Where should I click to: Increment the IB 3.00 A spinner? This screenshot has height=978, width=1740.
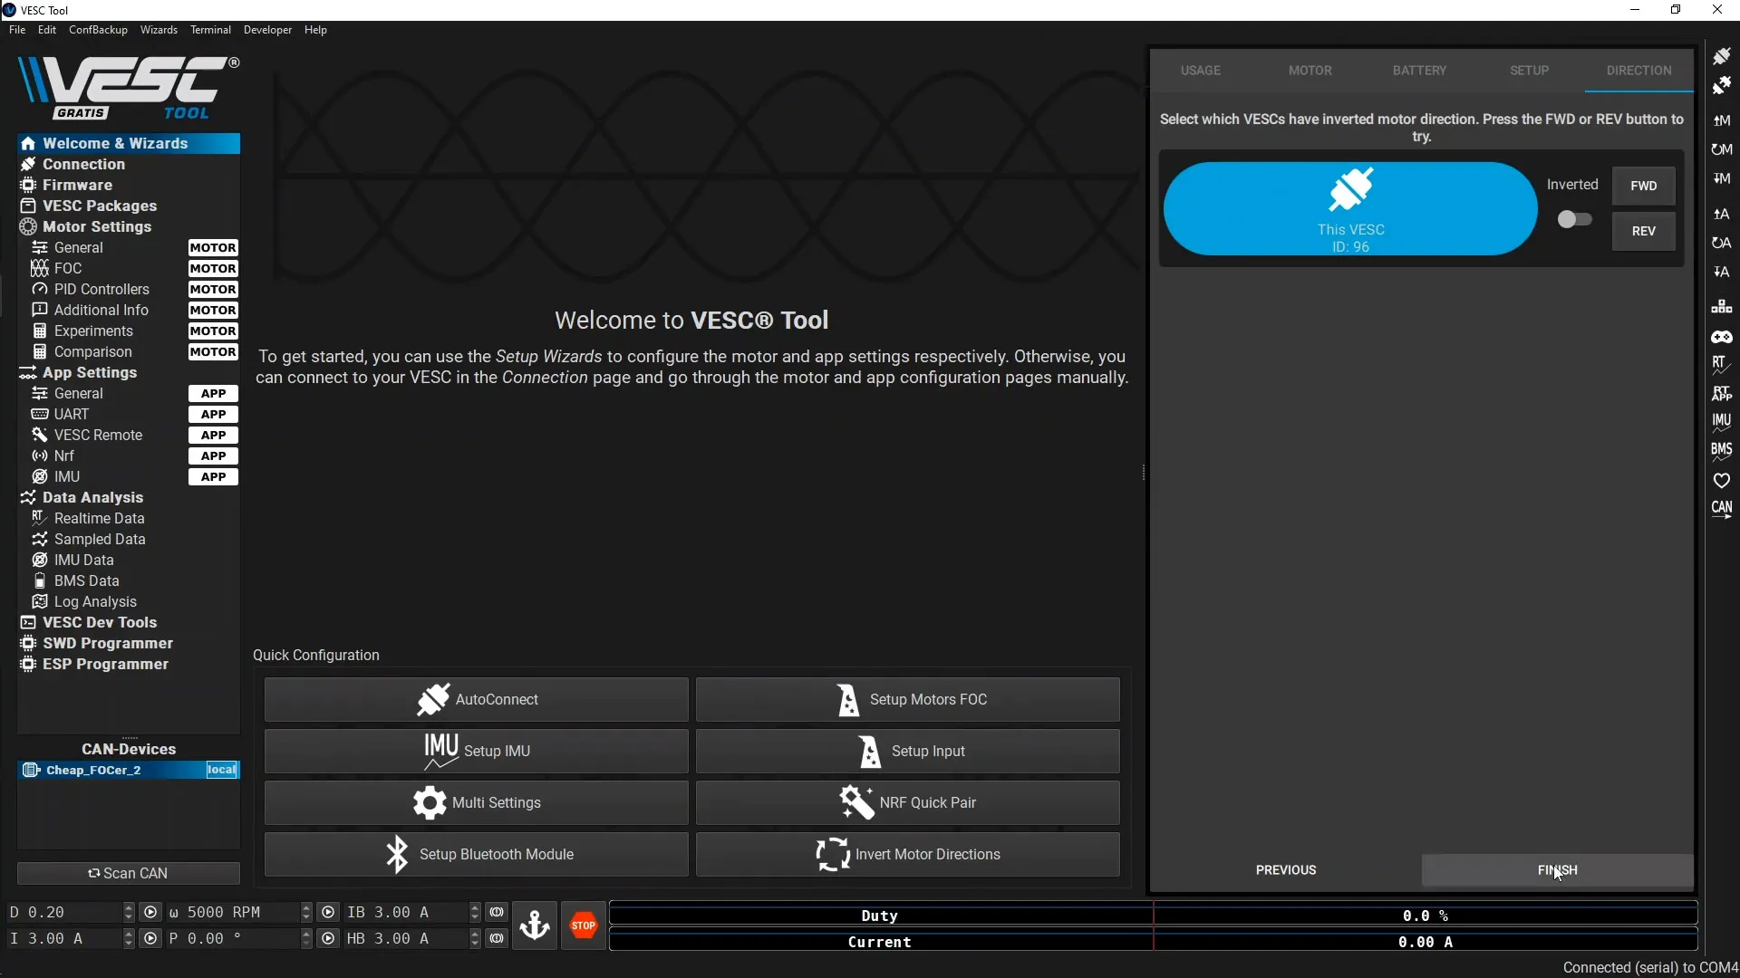(475, 907)
